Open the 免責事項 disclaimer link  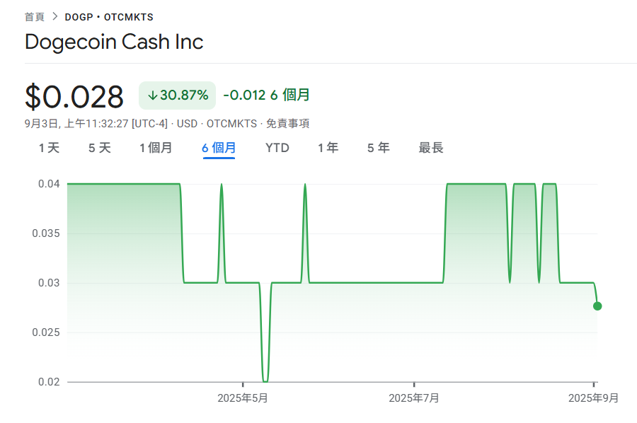tap(288, 124)
